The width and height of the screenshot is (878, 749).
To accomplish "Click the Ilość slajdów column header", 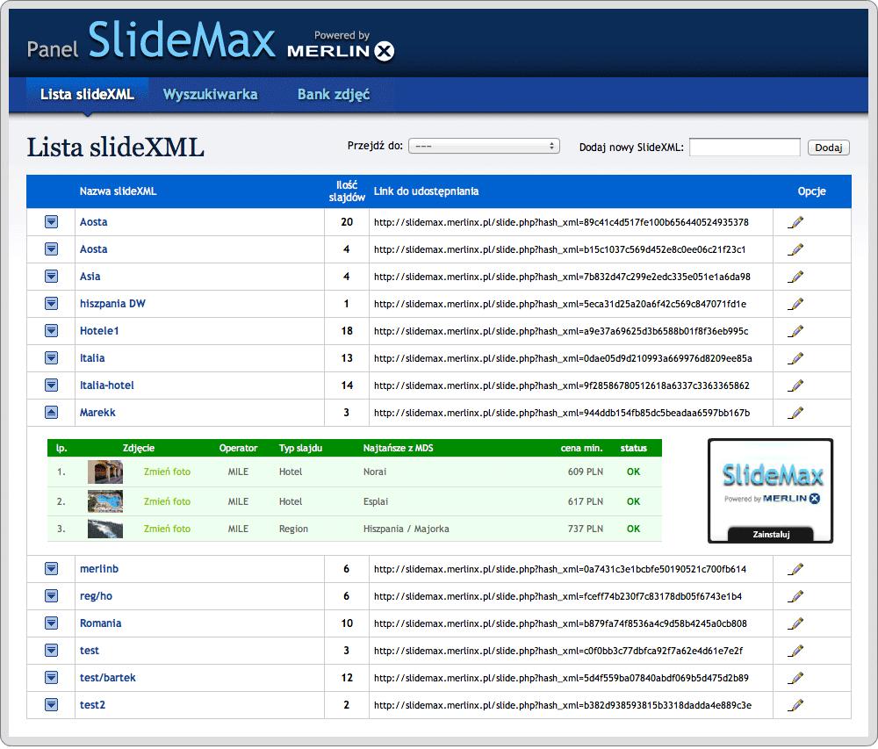I will pos(347,191).
